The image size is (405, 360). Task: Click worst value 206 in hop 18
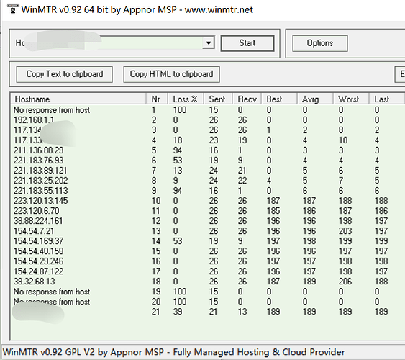pyautogui.click(x=345, y=282)
